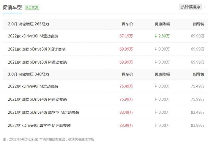Open 2022款 xDrive40i 尊享型 M运动套装 link
Screen dimensions: 208x145
pyautogui.click(x=39, y=125)
